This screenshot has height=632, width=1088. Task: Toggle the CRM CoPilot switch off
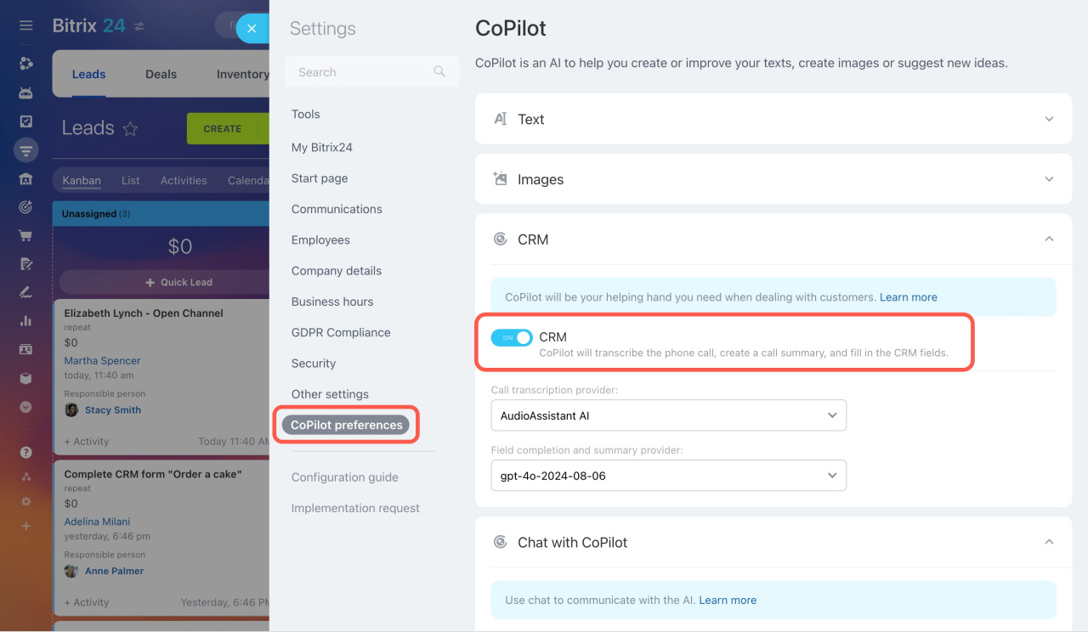(x=512, y=337)
